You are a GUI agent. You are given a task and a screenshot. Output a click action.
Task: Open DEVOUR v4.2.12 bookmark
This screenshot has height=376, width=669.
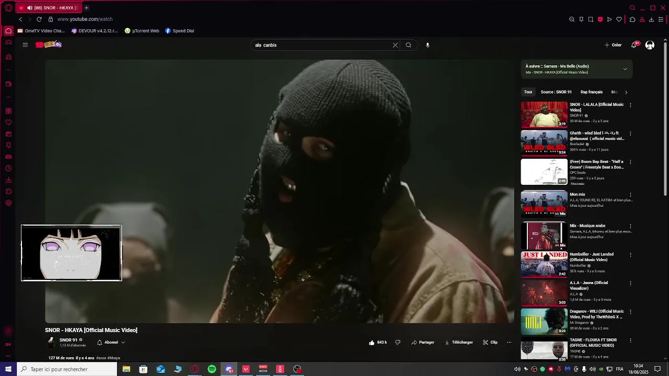95,31
